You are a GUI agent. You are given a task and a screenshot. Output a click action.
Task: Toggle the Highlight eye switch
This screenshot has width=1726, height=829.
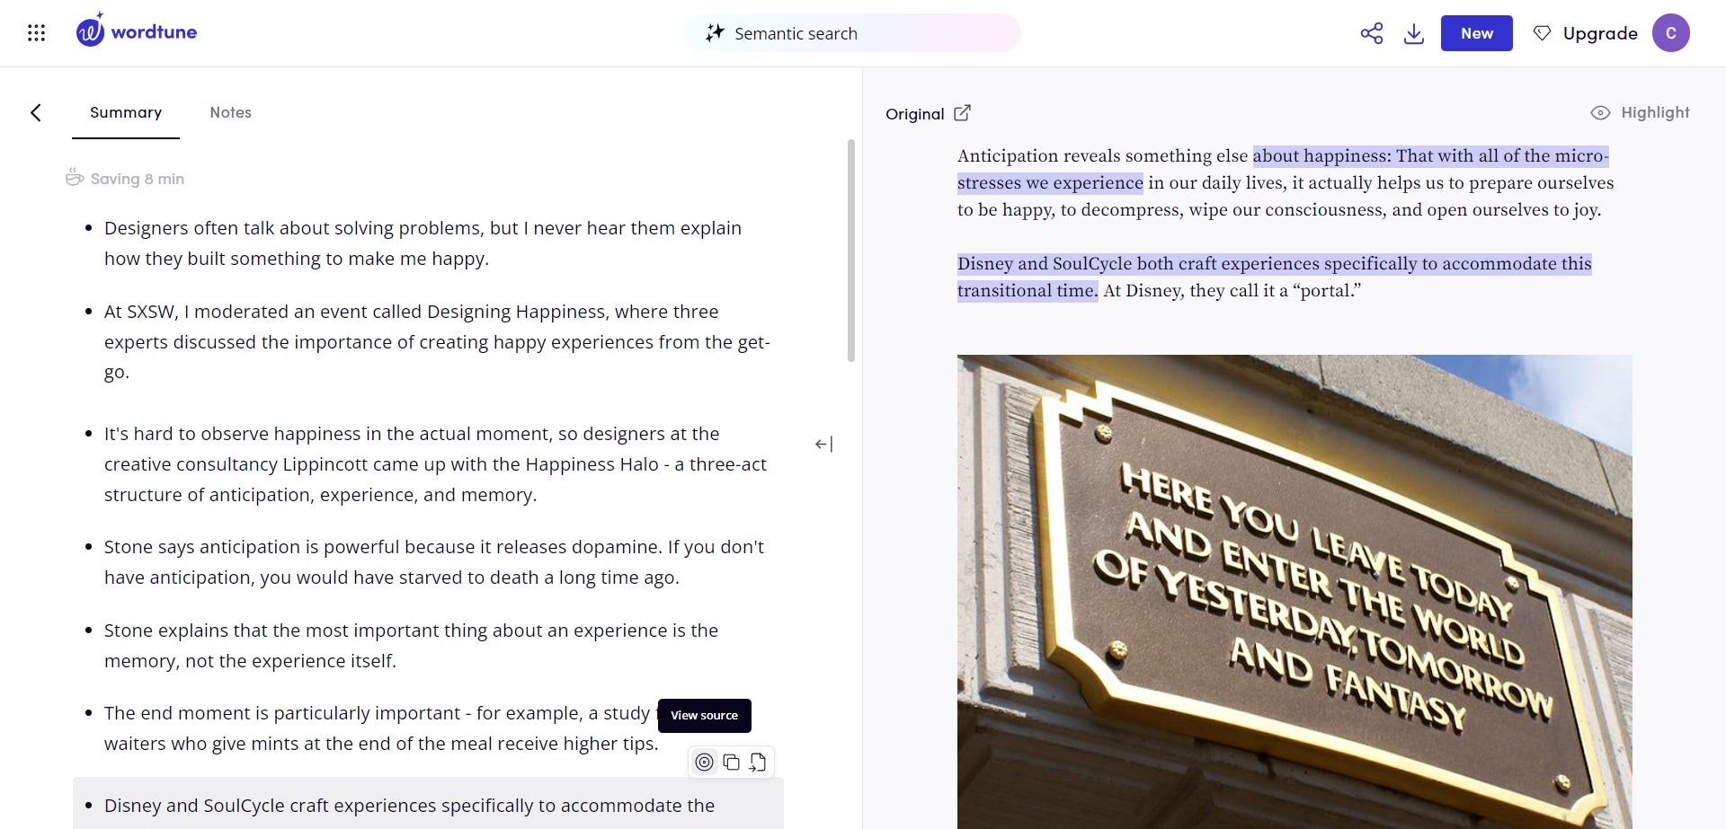coord(1600,112)
